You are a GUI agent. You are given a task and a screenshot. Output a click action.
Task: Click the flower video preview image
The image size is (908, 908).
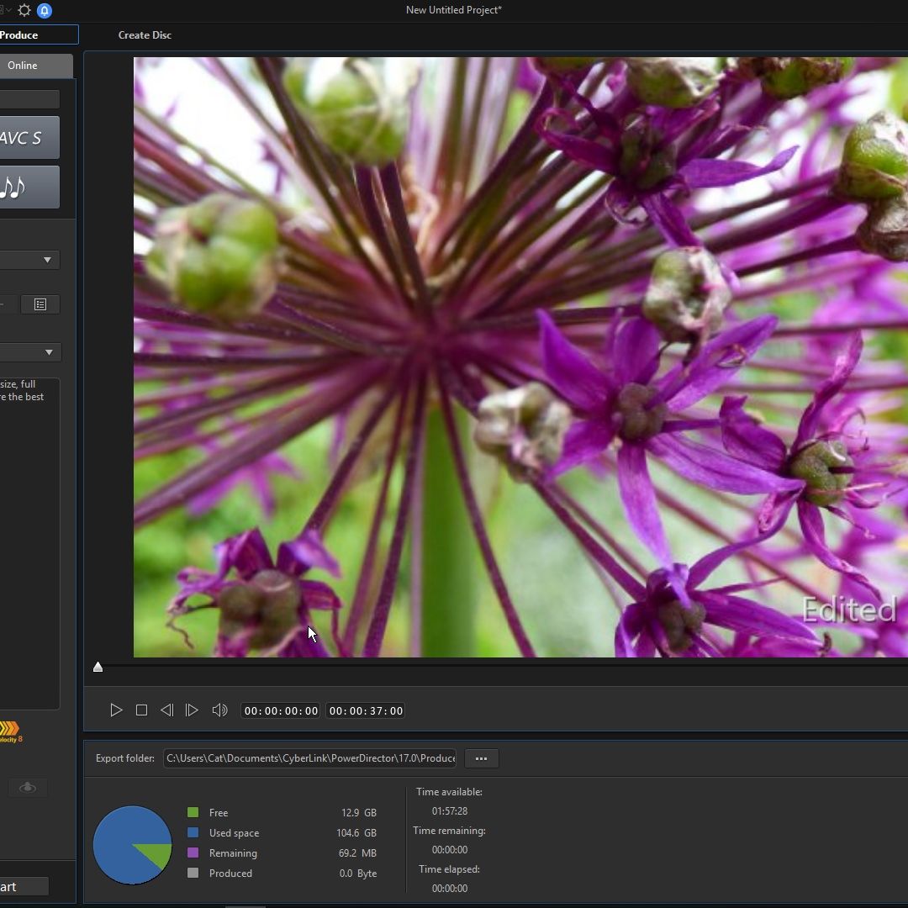[520, 356]
